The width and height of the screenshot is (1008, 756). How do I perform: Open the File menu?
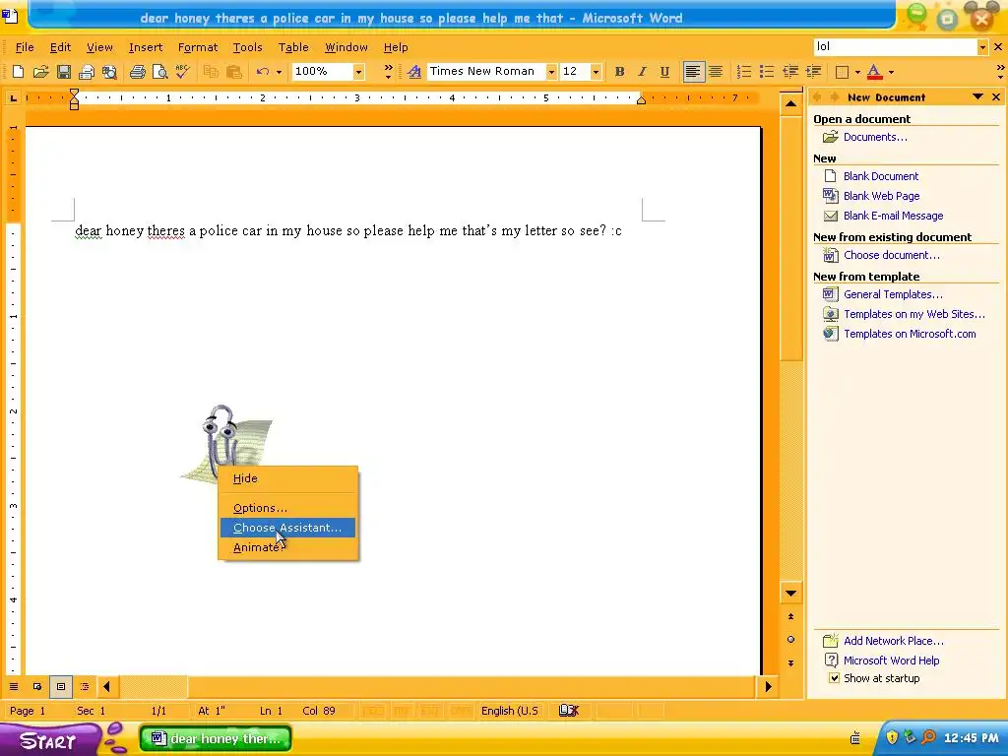25,47
